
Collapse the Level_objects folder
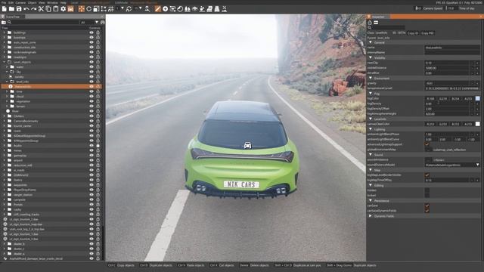coord(5,62)
